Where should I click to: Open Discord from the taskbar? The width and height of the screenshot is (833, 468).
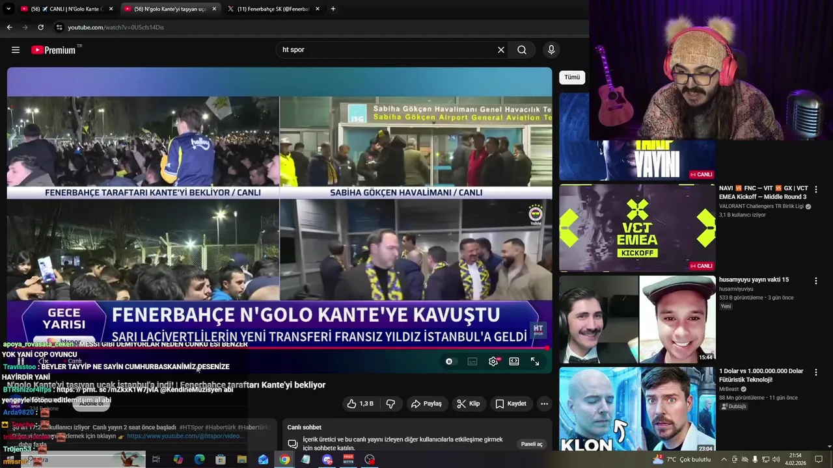[327, 460]
